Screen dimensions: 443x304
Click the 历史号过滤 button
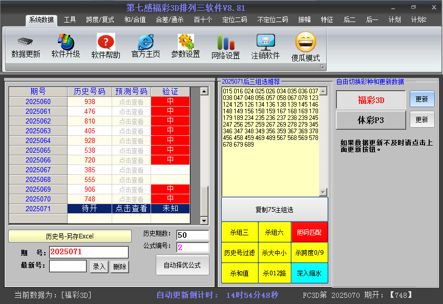coord(240,253)
